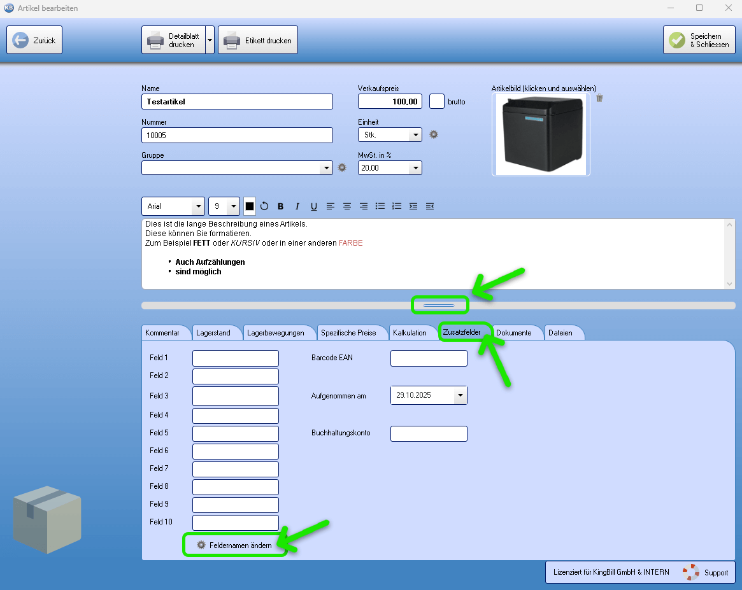Image resolution: width=742 pixels, height=590 pixels.
Task: Open the black text color swatch
Action: point(250,206)
